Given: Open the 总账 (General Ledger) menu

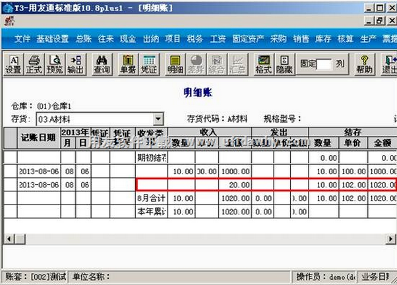Looking at the screenshot, I should [83, 39].
